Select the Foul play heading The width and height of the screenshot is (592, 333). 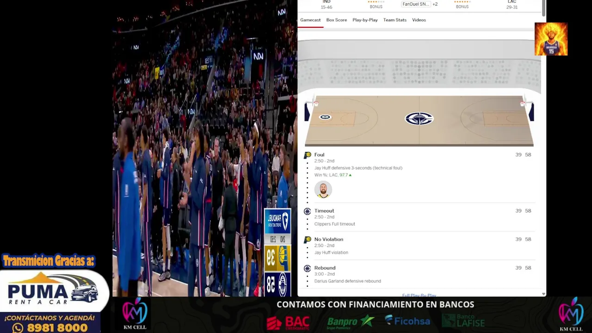319,154
